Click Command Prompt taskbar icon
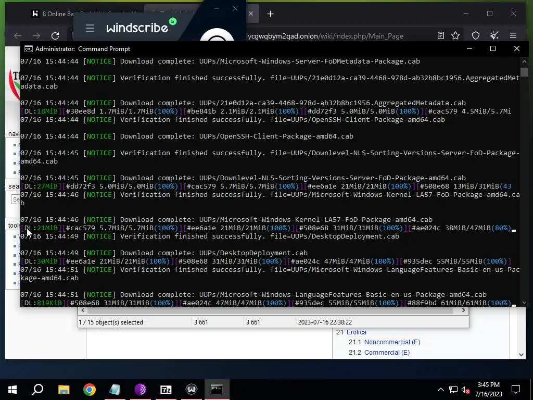 217,390
